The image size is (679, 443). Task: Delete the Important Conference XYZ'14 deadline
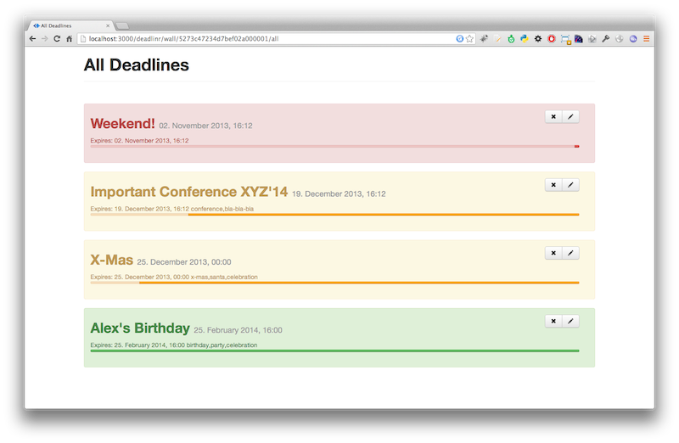553,185
